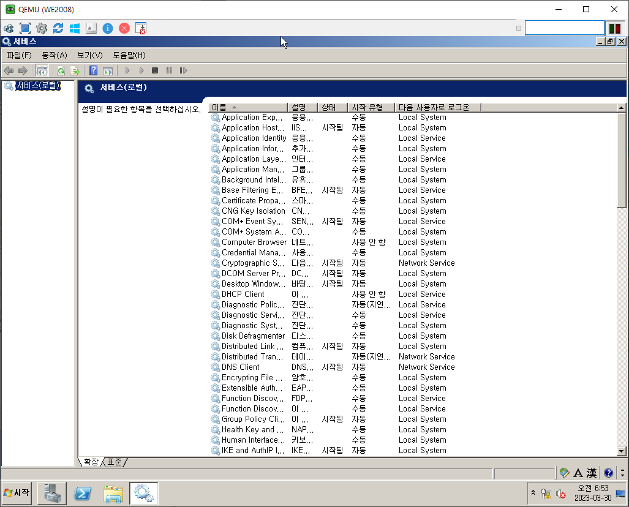The height and width of the screenshot is (507, 629).
Task: Click the Windows logo icon in QEMU toolbar
Action: coord(75,28)
